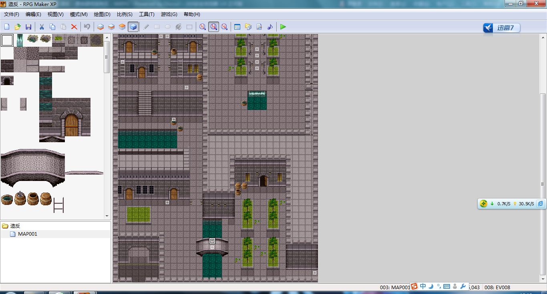Select the blank eraser tile in palette
The image size is (547, 294).
[x=7, y=40]
